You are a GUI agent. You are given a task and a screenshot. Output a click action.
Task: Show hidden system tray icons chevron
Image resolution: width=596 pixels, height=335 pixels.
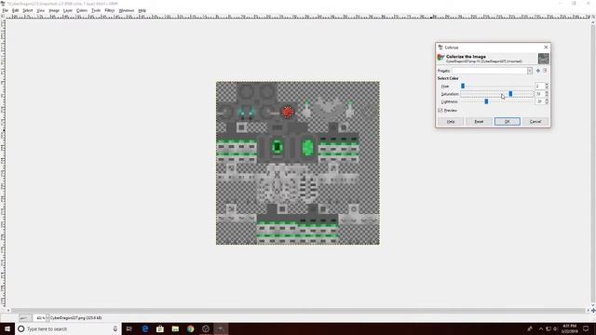540,328
